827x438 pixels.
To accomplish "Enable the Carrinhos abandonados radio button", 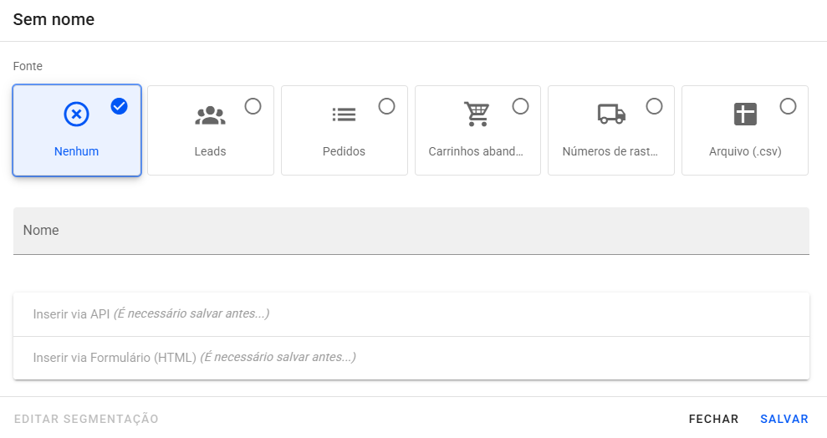I will pos(520,106).
